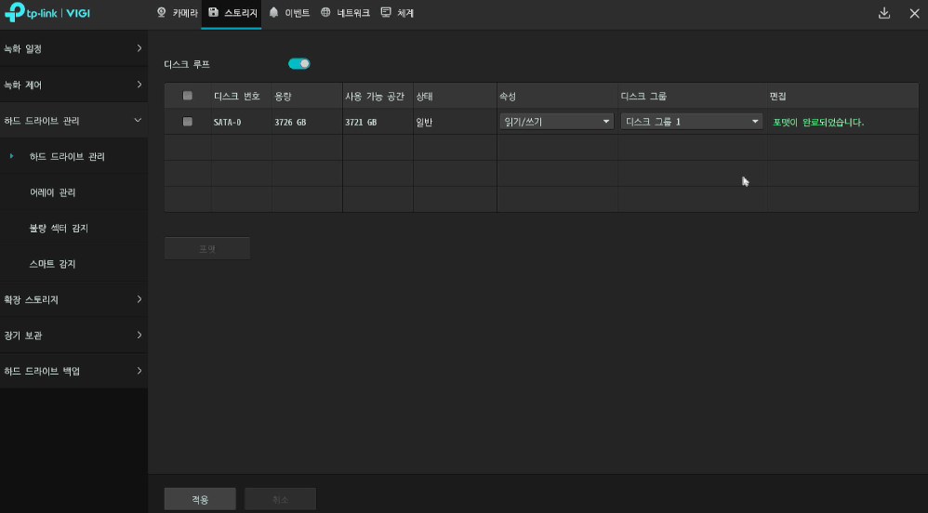Click the camera icon in top navigation
This screenshot has width=928, height=513.
click(x=161, y=13)
